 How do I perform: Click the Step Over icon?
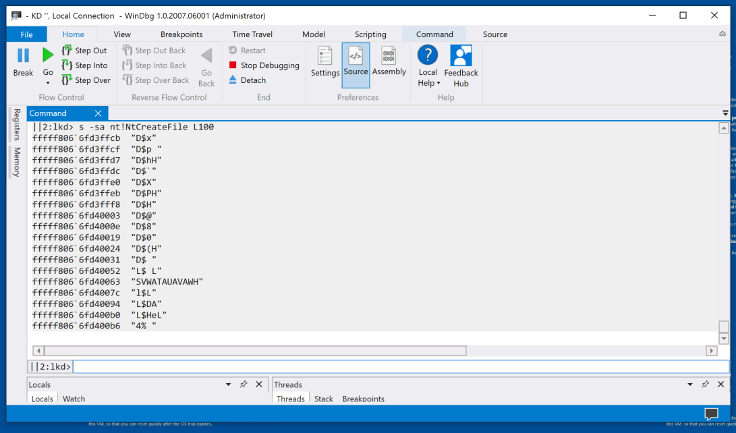pos(67,80)
